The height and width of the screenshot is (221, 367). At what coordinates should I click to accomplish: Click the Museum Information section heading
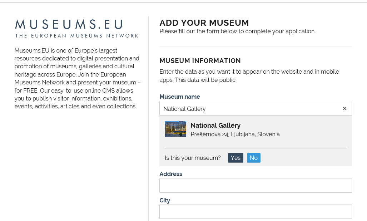200,61
